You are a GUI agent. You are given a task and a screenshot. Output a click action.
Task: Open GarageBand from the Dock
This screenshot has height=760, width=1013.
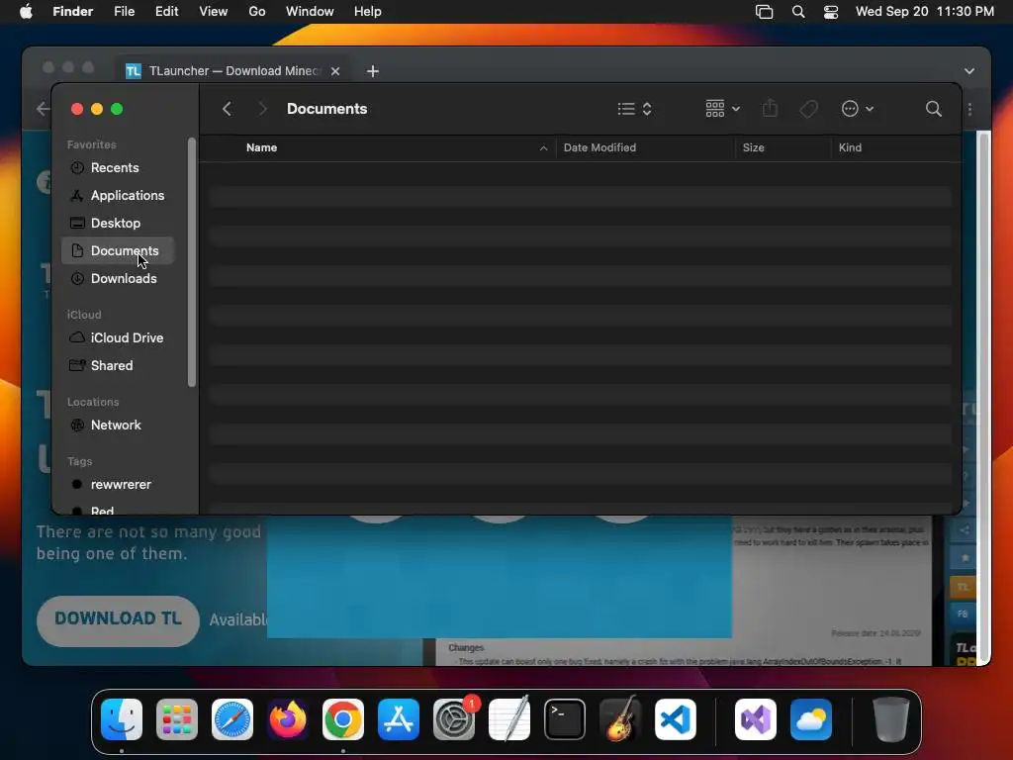point(620,719)
